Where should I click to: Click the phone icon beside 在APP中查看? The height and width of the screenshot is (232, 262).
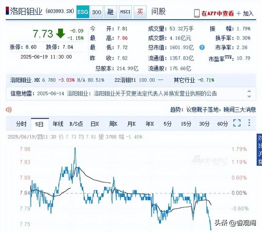click(x=196, y=14)
